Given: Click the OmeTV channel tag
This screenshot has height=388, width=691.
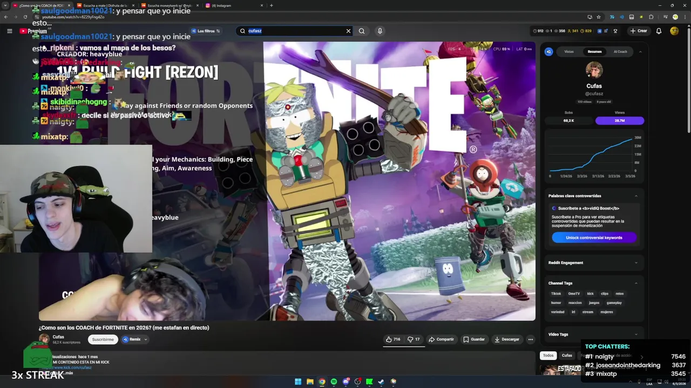Looking at the screenshot, I should point(573,294).
